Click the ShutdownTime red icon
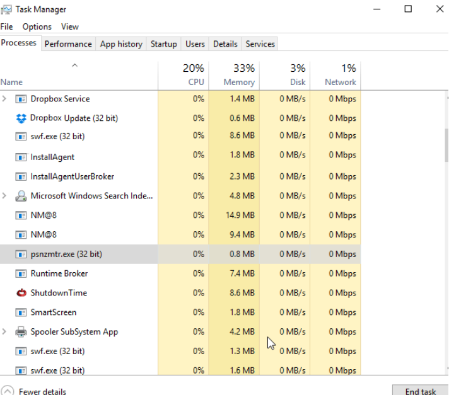This screenshot has height=395, width=449. [x=21, y=293]
